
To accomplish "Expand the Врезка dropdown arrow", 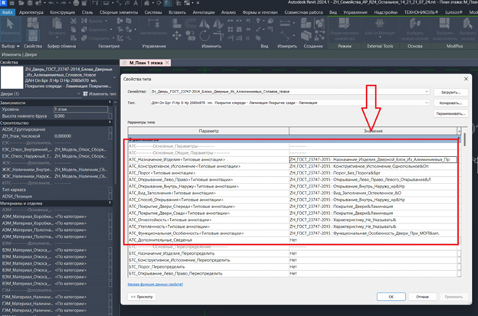I will (x=106, y=21).
